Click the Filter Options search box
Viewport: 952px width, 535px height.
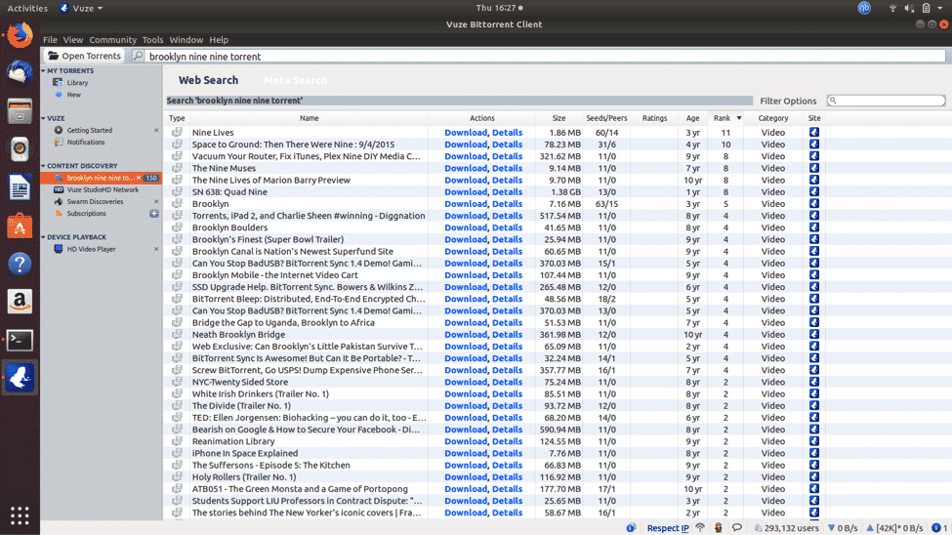click(886, 101)
